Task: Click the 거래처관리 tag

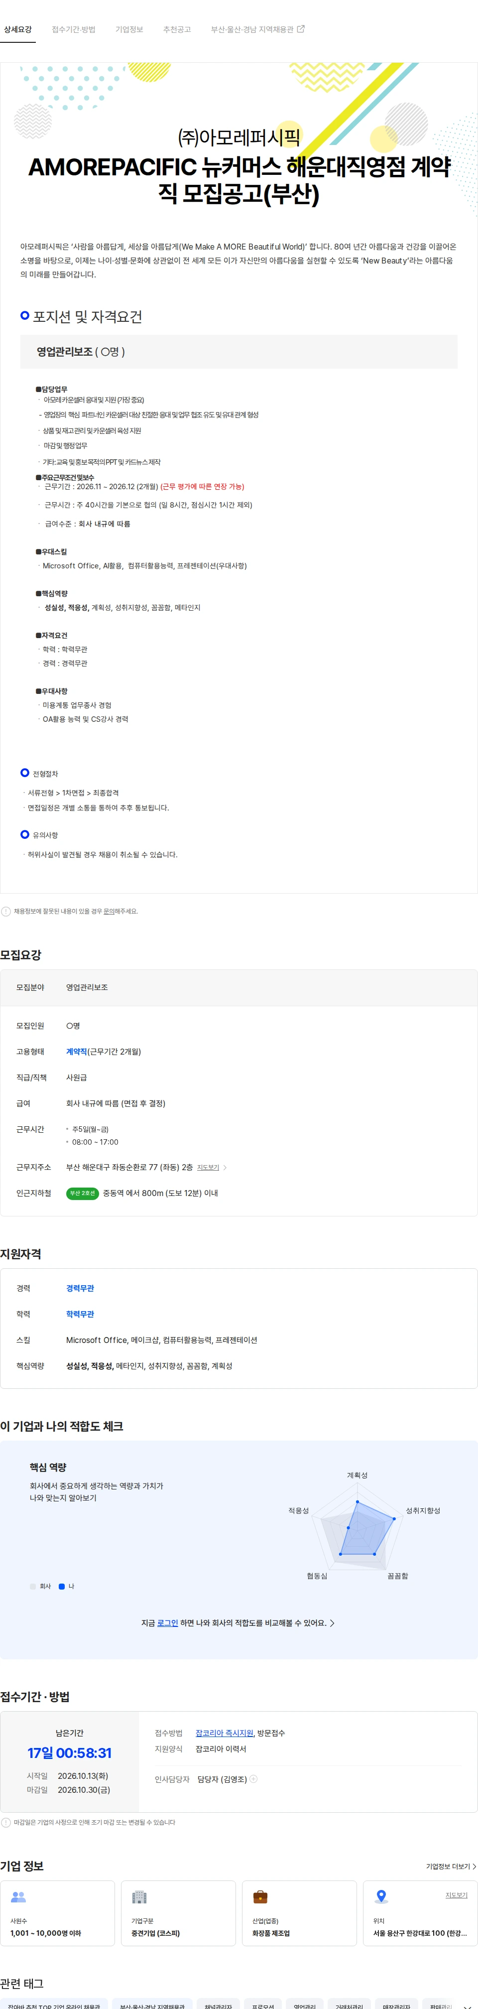Action: pos(349,2004)
